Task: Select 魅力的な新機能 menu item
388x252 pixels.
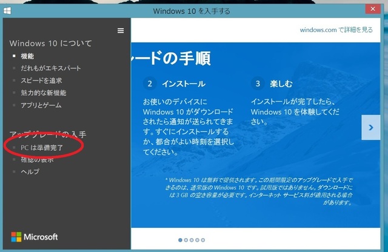Action: click(x=43, y=93)
